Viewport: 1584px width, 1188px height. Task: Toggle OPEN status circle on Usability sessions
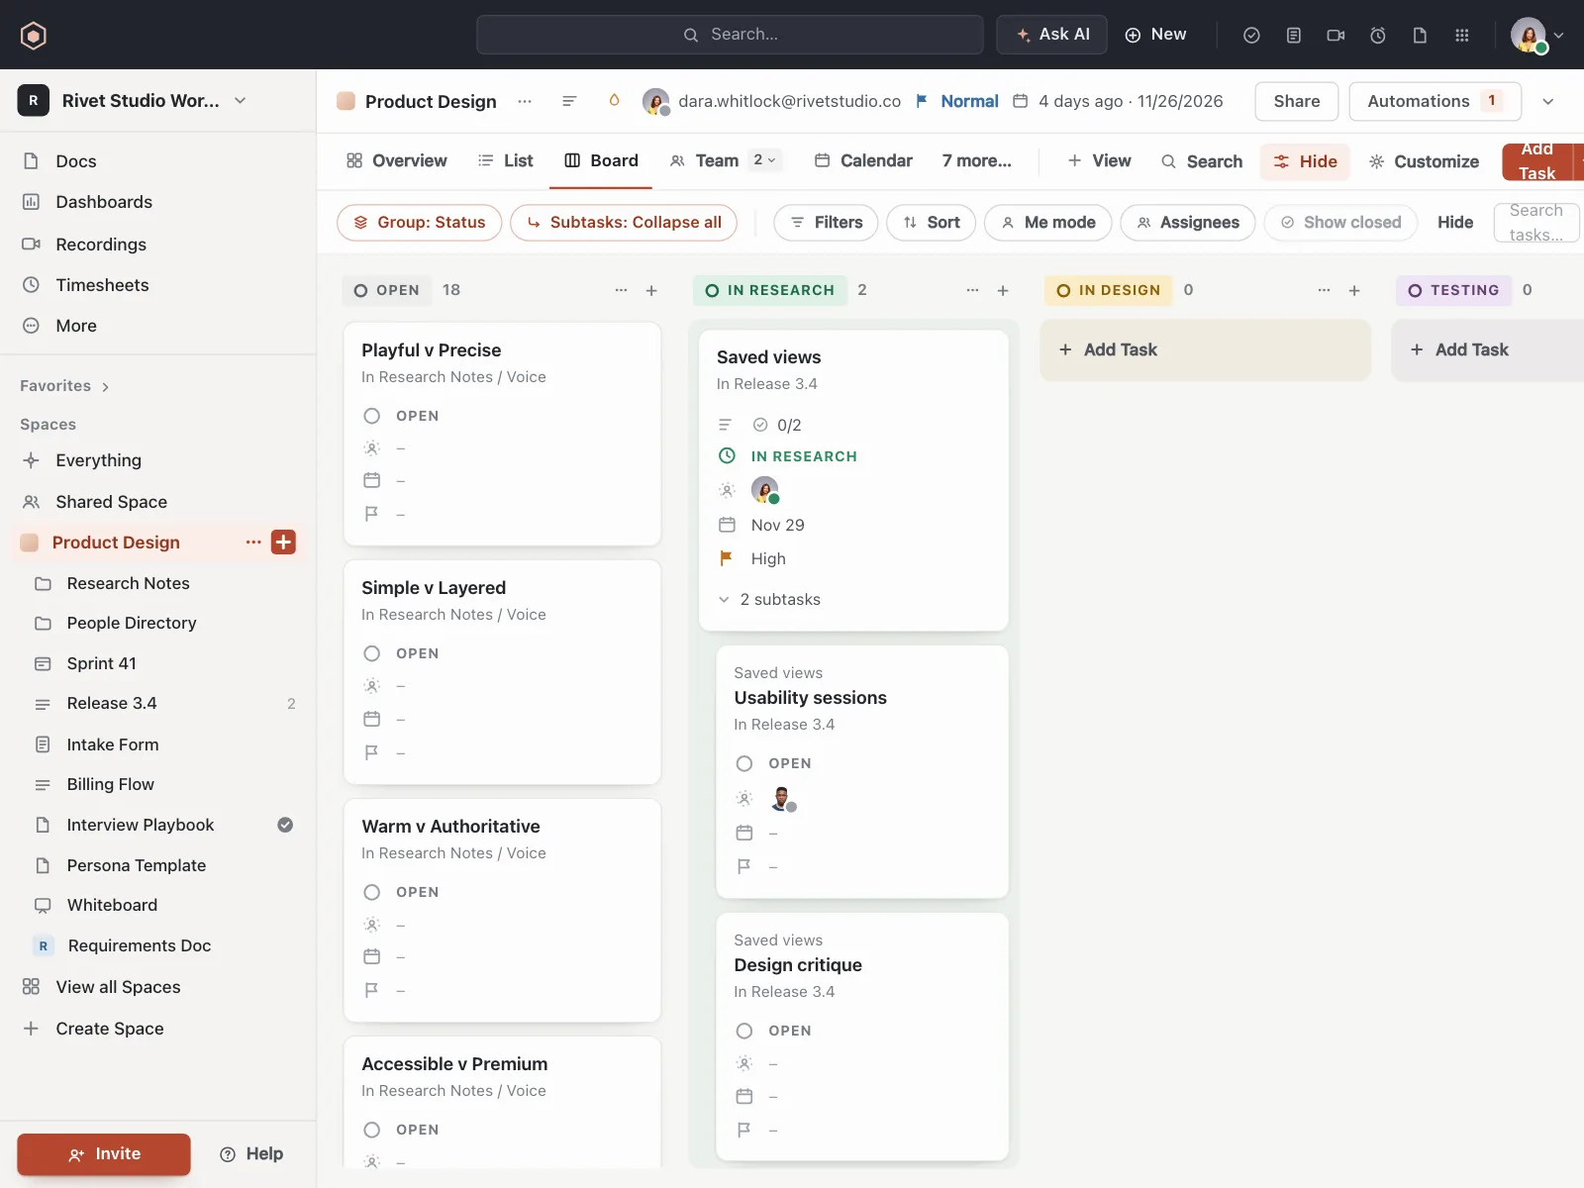pyautogui.click(x=744, y=763)
